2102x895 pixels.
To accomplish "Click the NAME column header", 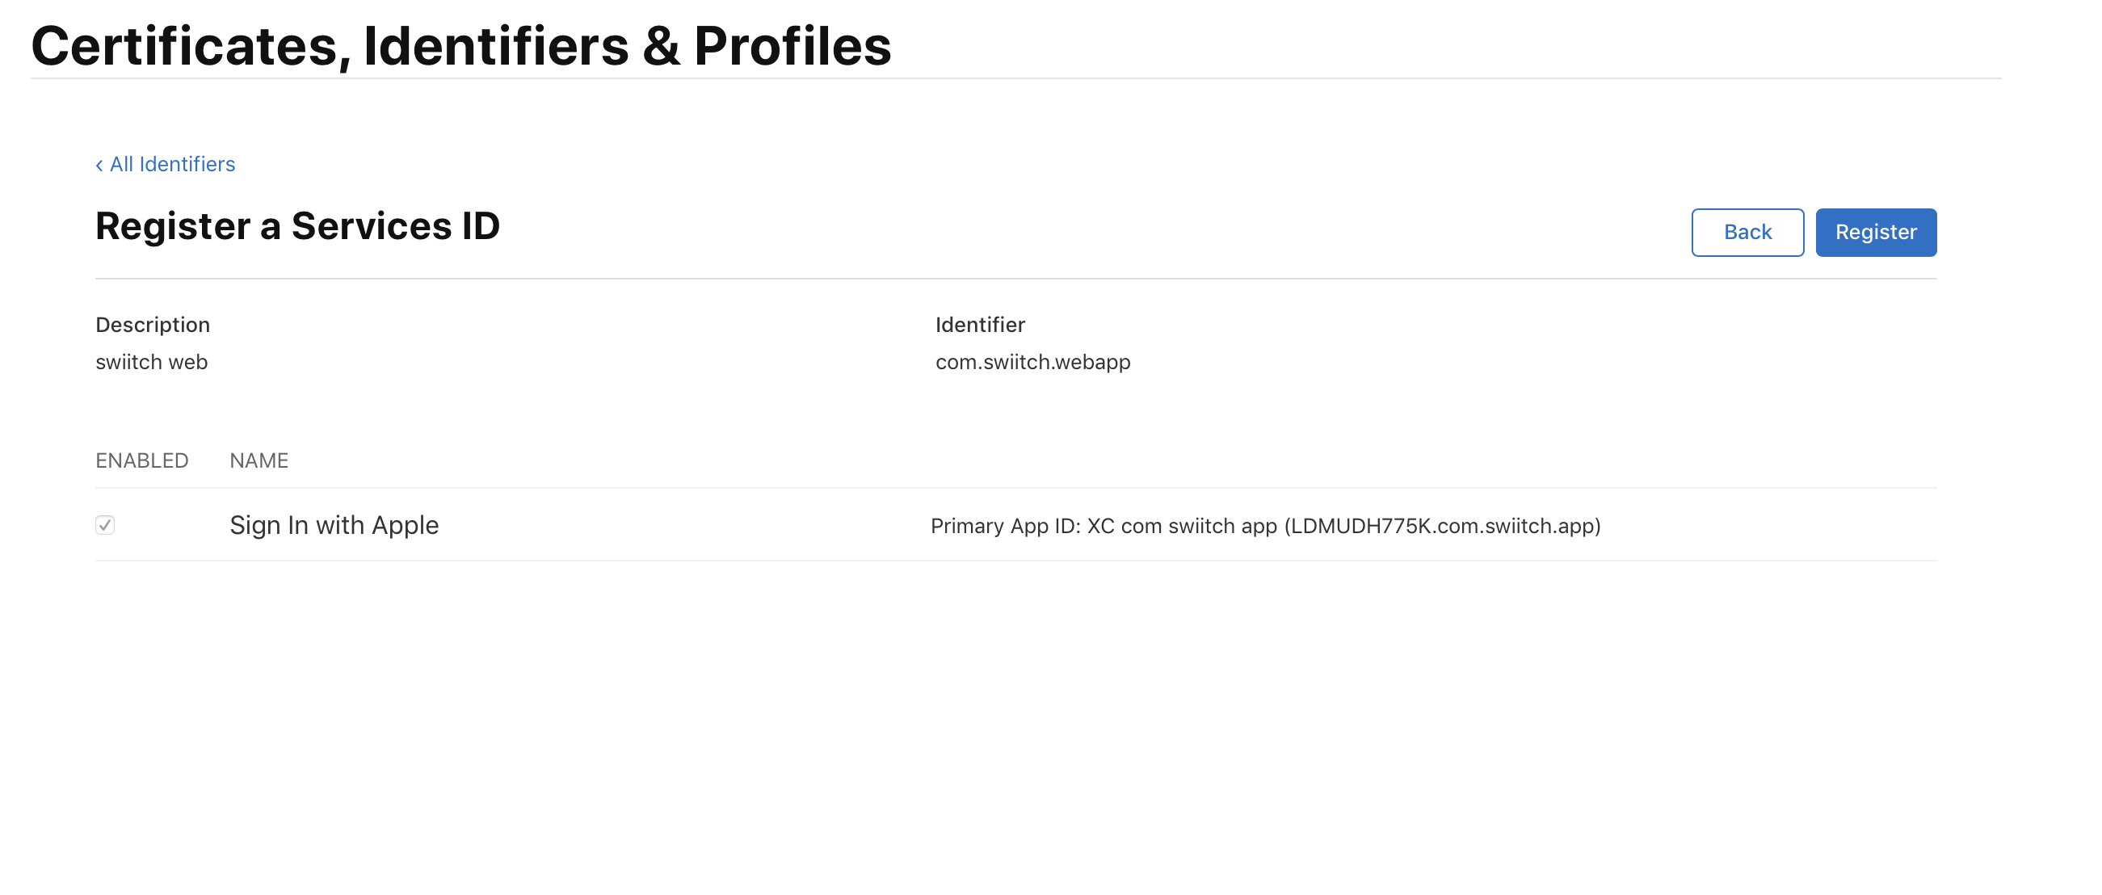I will point(259,461).
